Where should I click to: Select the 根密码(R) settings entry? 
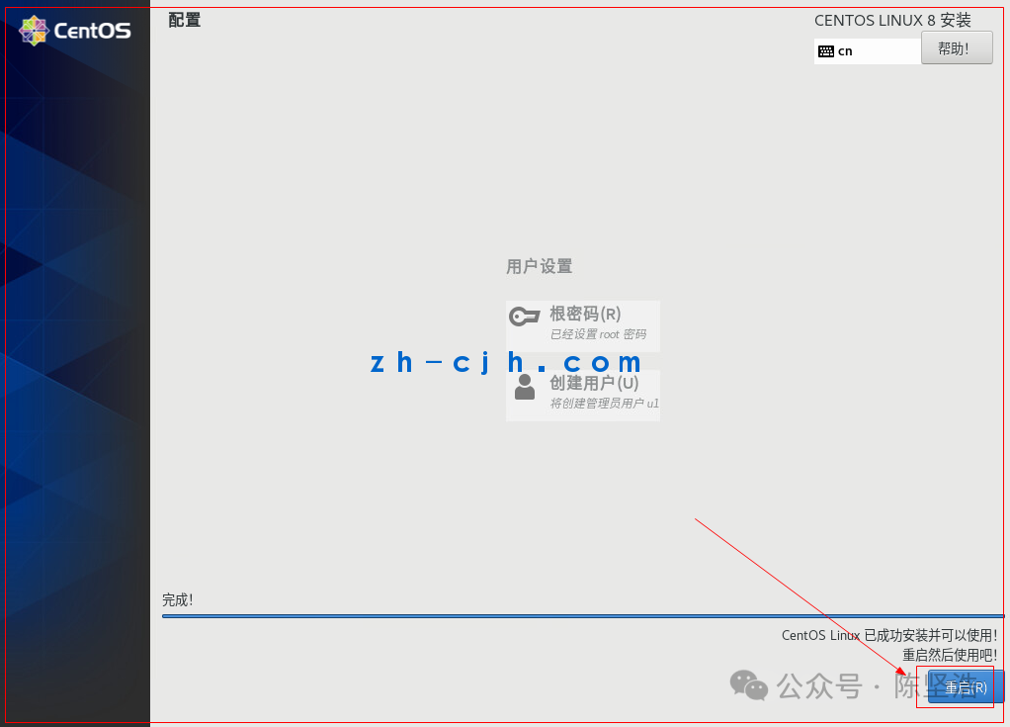point(583,326)
